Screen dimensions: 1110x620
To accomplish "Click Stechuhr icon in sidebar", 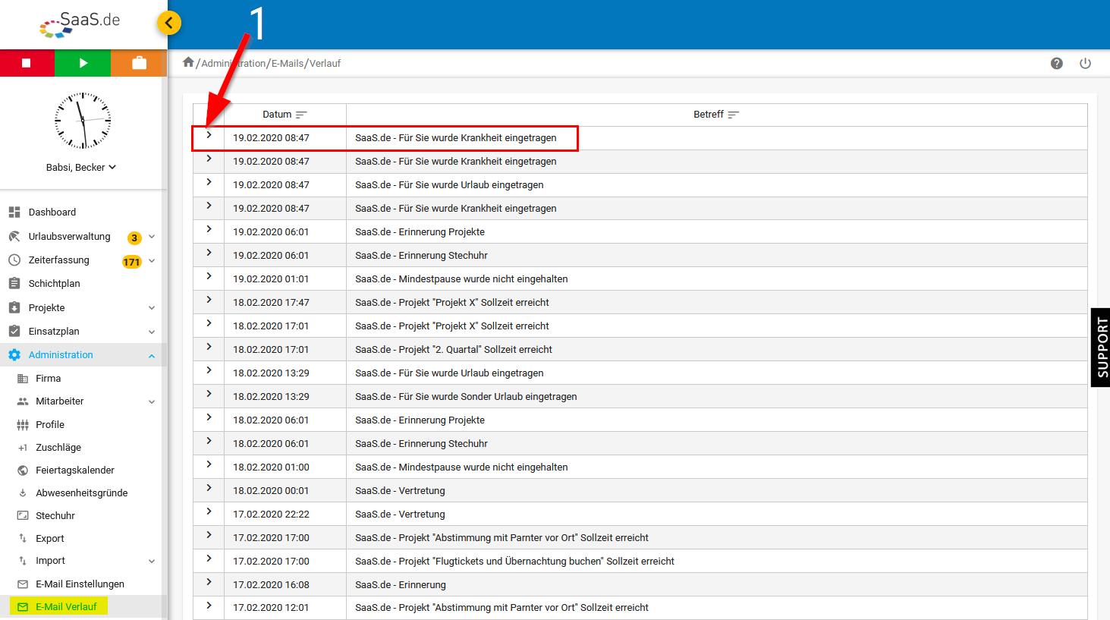I will (23, 515).
